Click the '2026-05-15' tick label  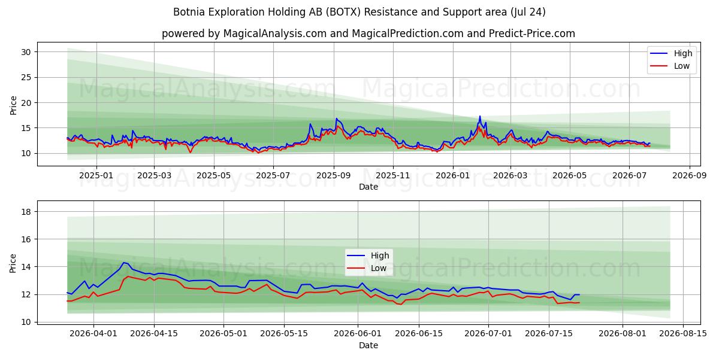coord(283,334)
